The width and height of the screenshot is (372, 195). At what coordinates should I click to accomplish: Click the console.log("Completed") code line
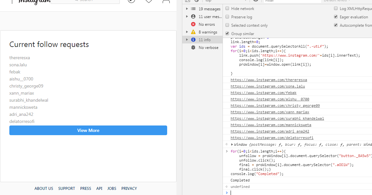[257, 174]
